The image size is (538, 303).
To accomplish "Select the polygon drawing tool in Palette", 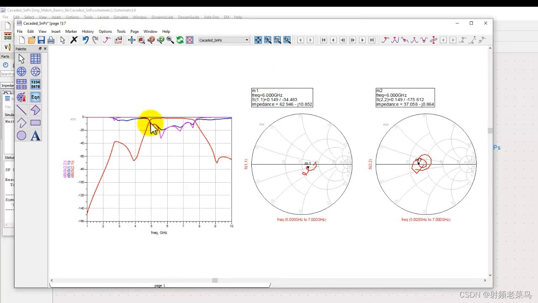I will (35, 110).
